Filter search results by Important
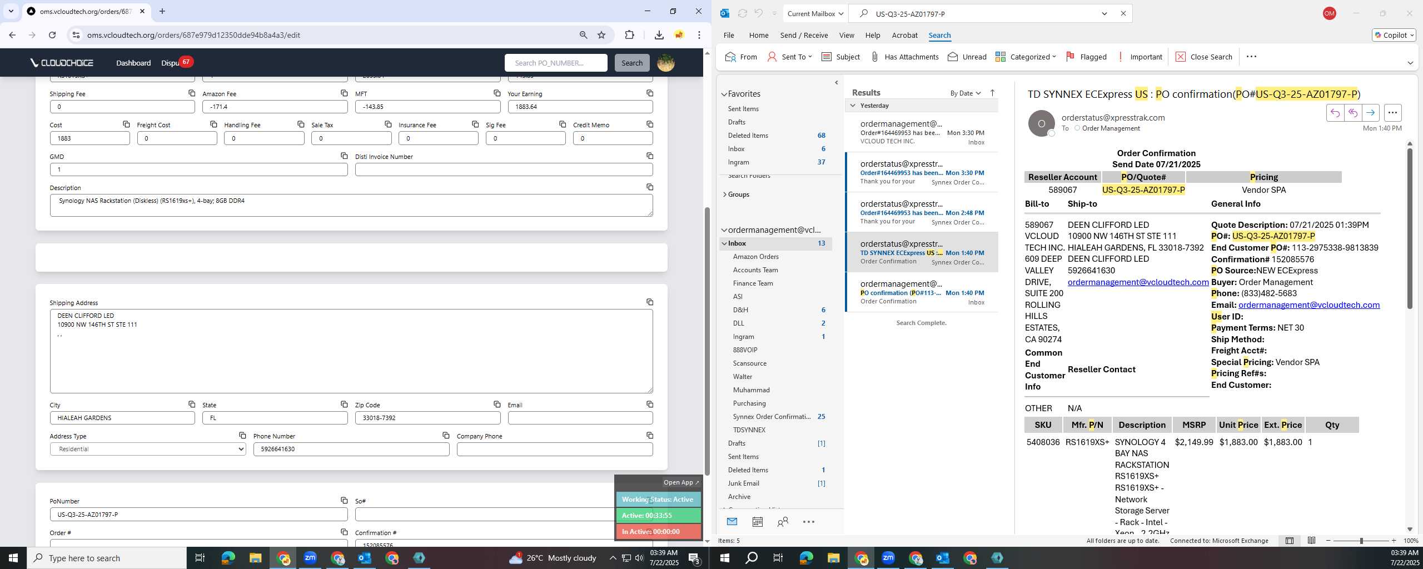1423x569 pixels. tap(1139, 57)
